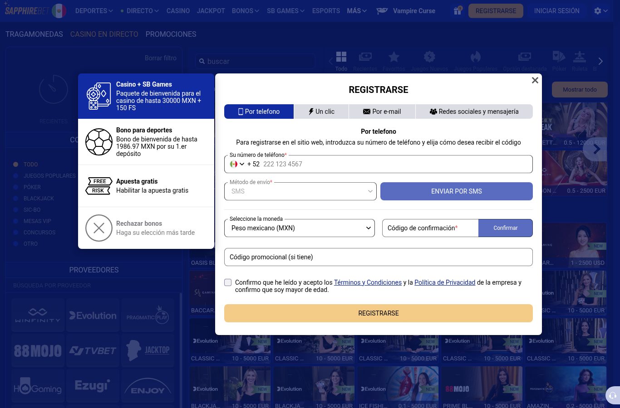Select the TODO category filter

31,165
